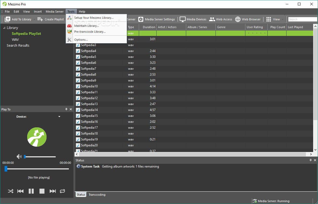Toggle shuffle playback

10,191
